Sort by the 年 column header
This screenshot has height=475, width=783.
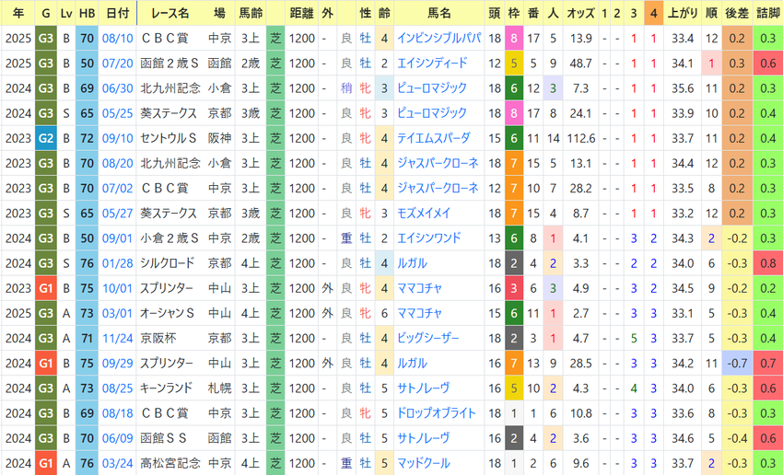pos(18,13)
